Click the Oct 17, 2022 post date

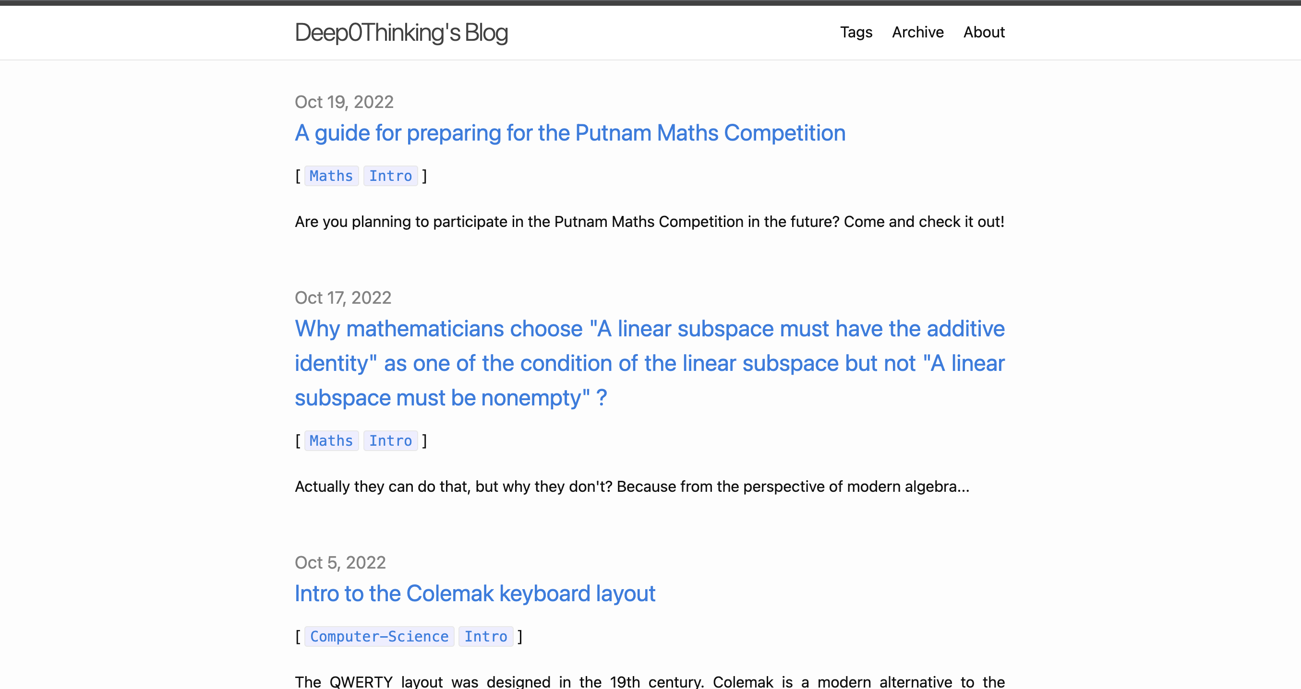[x=343, y=298]
